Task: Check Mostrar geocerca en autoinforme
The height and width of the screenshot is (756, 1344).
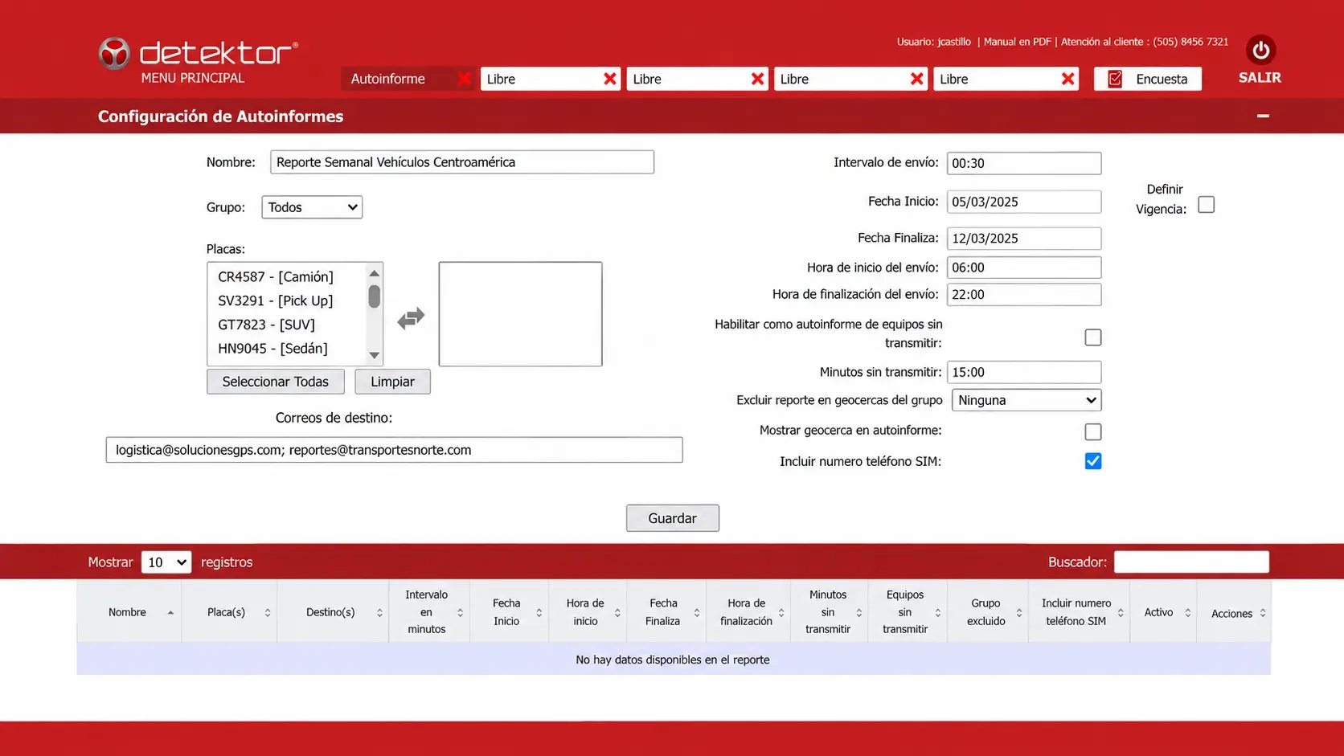Action: pos(1093,432)
